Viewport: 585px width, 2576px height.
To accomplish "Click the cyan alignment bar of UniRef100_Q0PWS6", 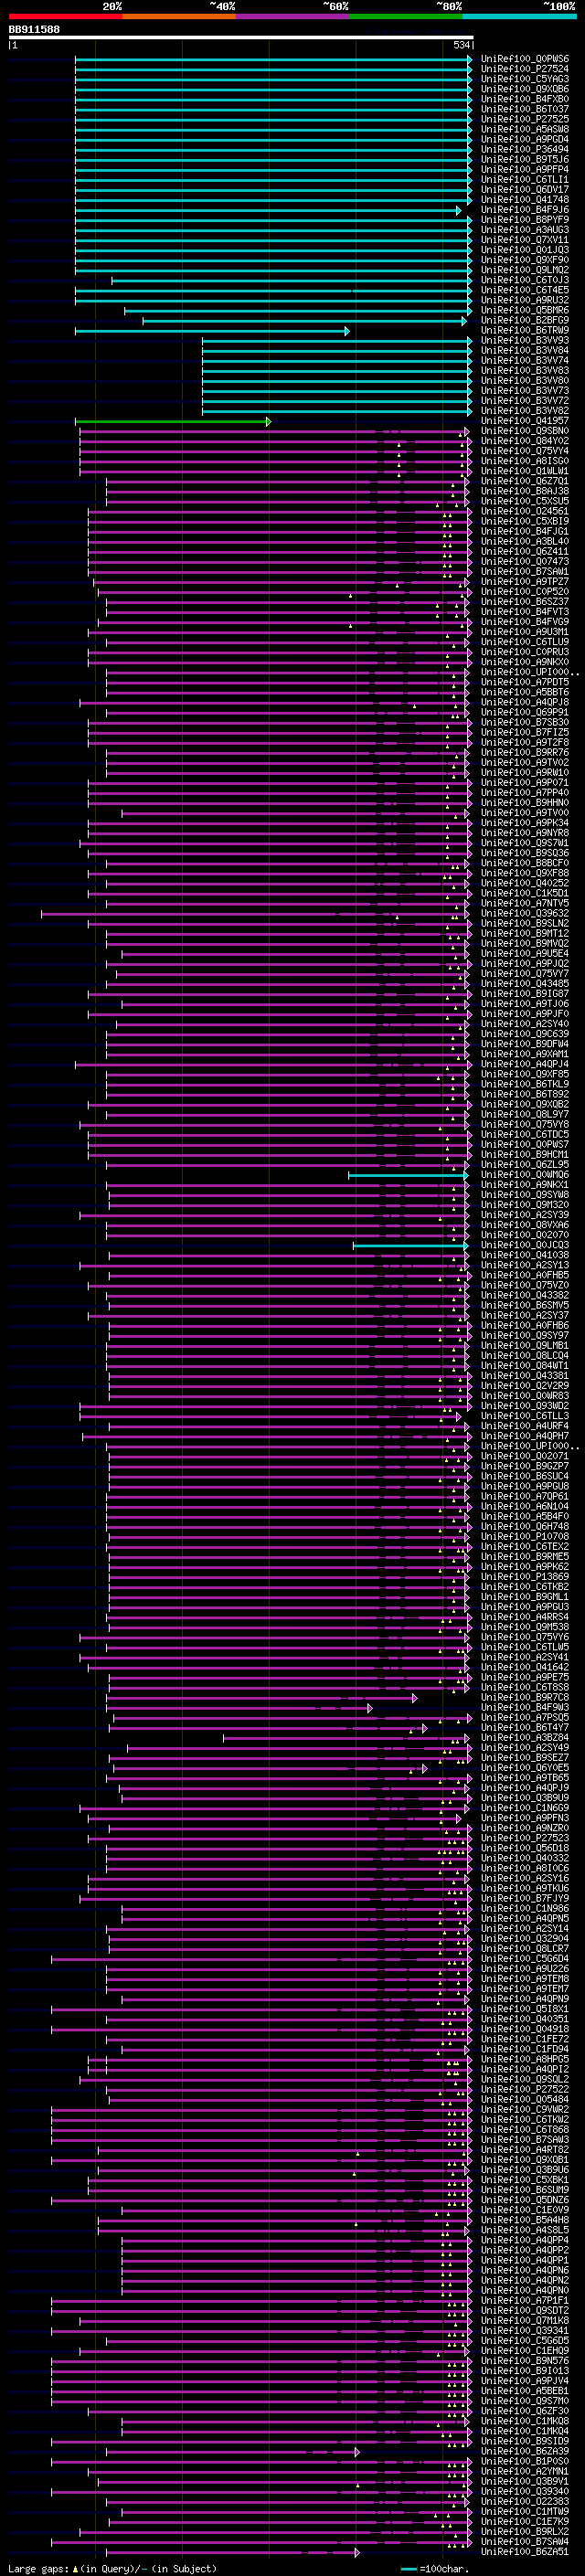I will pyautogui.click(x=274, y=59).
